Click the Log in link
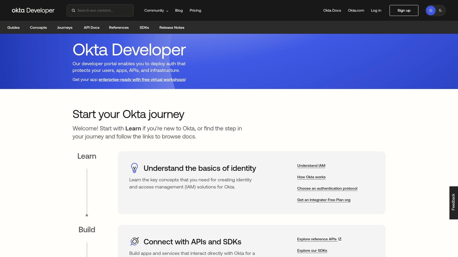 pos(376,10)
